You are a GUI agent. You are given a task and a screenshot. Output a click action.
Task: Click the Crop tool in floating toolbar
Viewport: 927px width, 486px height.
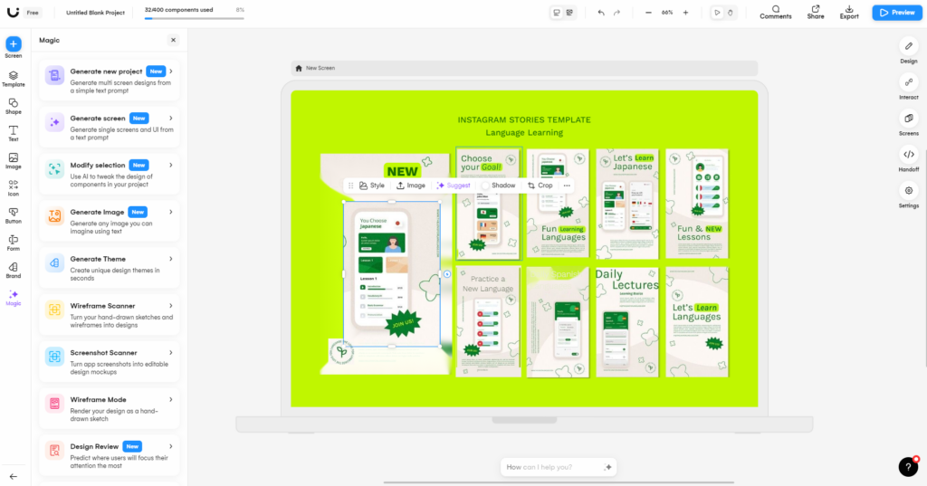pyautogui.click(x=540, y=186)
